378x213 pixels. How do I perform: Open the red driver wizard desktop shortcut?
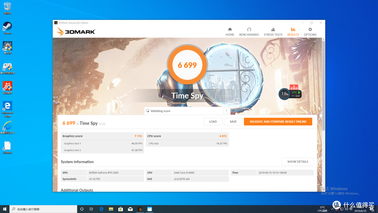pos(7,88)
